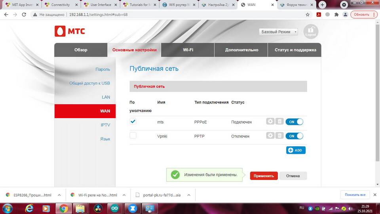
Task: Open Windows Start menu
Action: (x=7, y=208)
